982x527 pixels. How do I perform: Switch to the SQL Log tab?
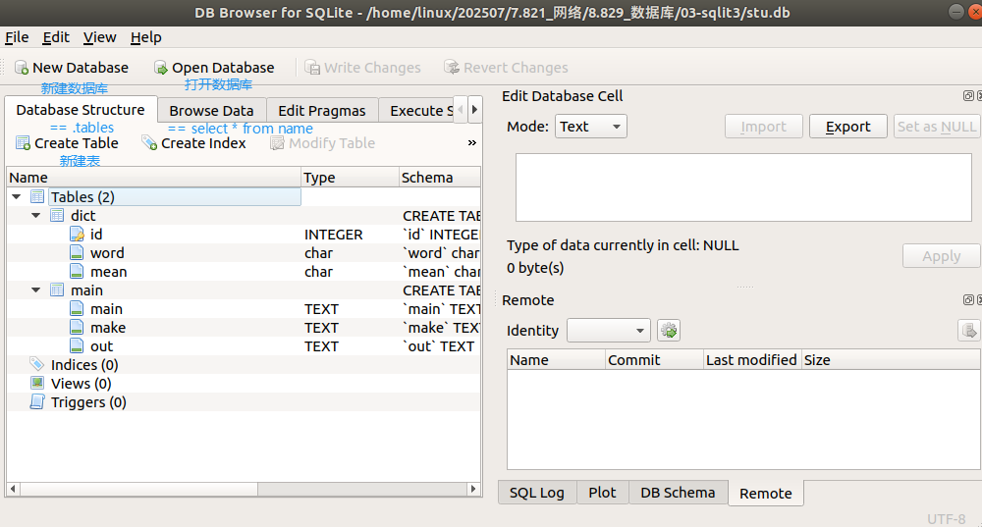(x=537, y=493)
